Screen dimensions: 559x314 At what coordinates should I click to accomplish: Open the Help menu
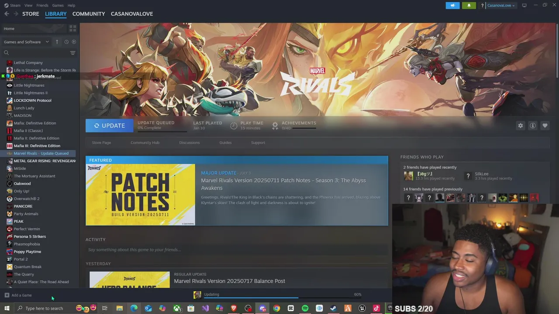click(71, 5)
